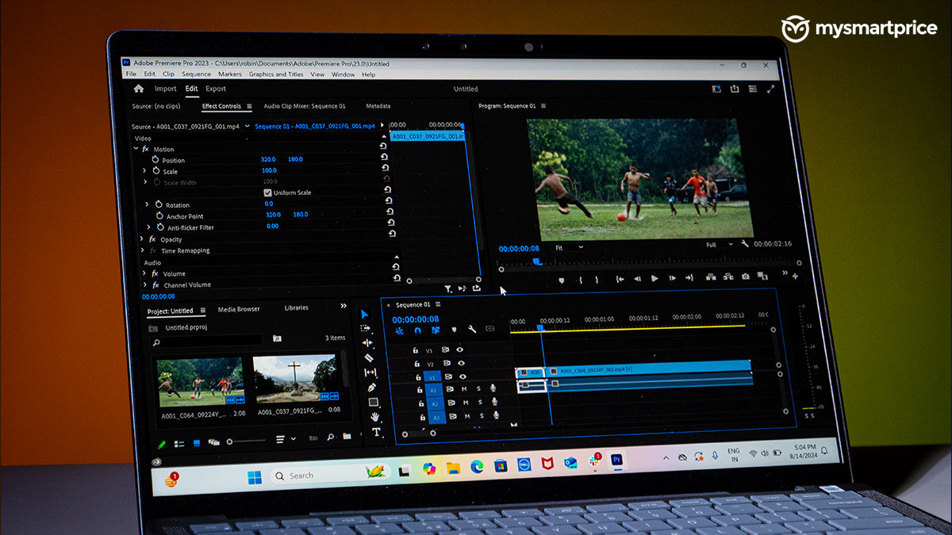Toggle V3 track output eye
This screenshot has height=535, width=952.
tap(459, 350)
